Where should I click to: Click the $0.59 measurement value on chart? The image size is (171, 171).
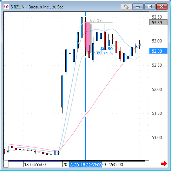[x=106, y=49]
